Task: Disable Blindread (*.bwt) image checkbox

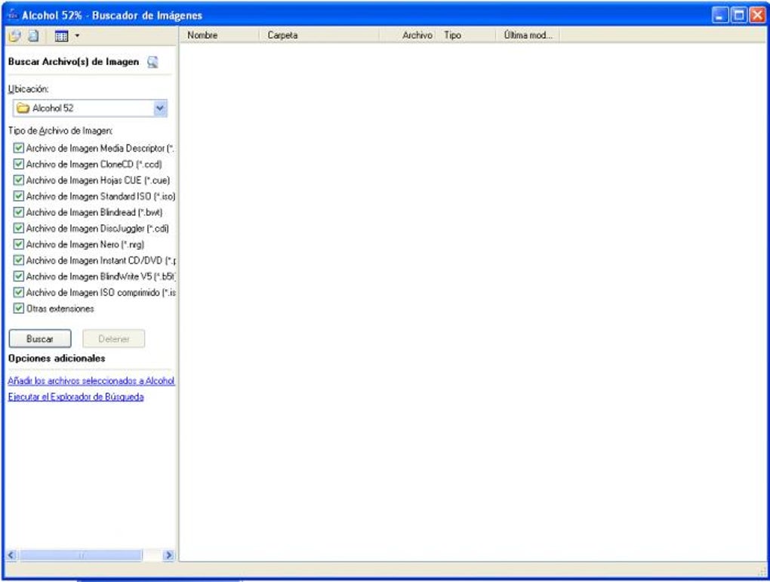Action: click(x=19, y=212)
